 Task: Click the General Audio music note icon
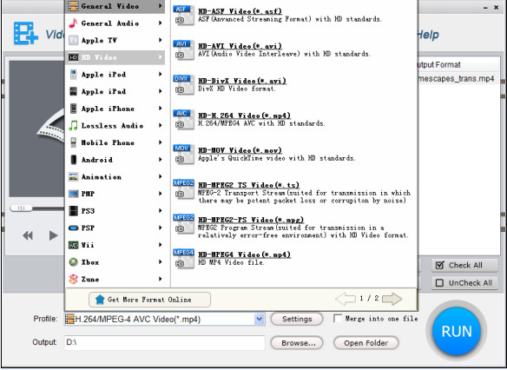[x=74, y=23]
